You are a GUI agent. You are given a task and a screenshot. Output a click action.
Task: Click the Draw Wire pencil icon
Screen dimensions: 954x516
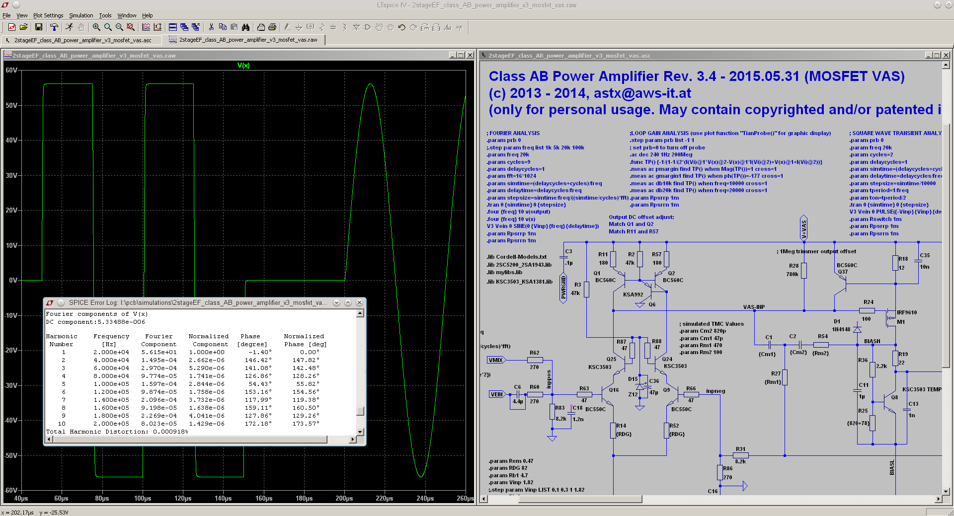[288, 27]
